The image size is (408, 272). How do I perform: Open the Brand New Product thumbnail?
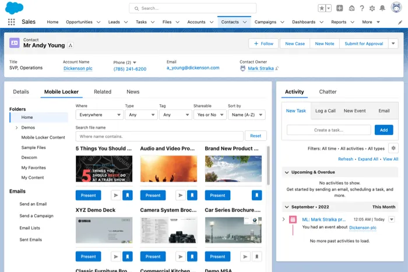click(x=233, y=169)
